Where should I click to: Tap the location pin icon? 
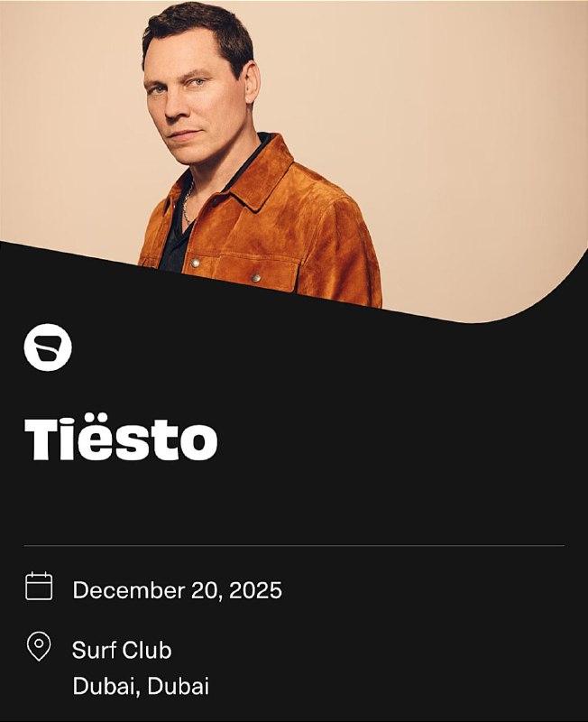pyautogui.click(x=39, y=646)
